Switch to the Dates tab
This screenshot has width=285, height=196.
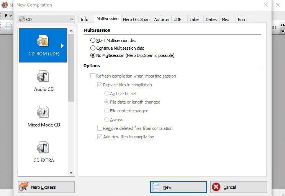click(x=211, y=19)
